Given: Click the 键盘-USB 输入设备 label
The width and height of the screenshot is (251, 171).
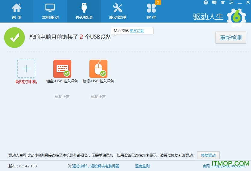Looking at the screenshot, I should [x=62, y=81].
